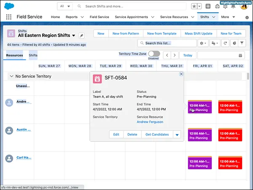
Task: Open more actions dropdown in popup
Action: (177, 135)
